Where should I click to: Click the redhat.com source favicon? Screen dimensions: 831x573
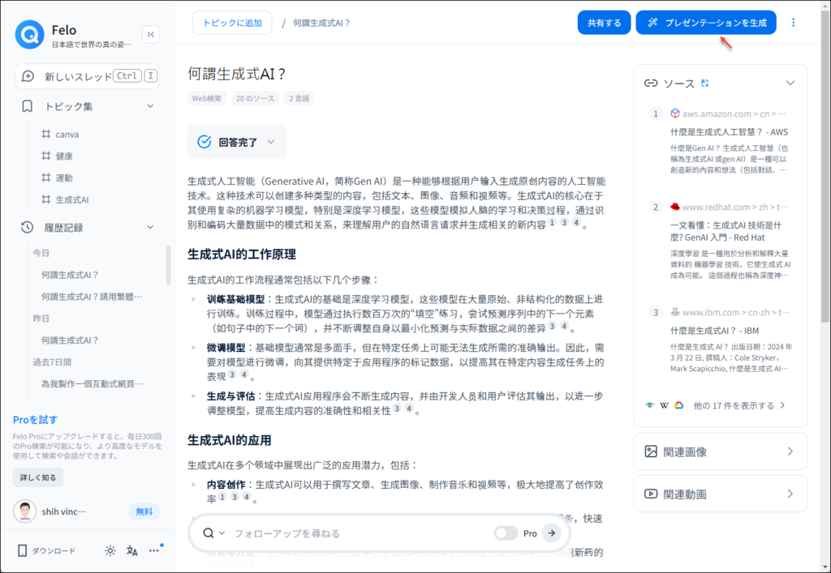[674, 207]
